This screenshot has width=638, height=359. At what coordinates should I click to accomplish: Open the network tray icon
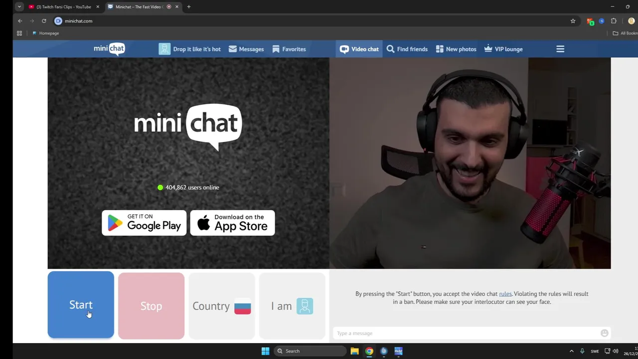point(607,351)
